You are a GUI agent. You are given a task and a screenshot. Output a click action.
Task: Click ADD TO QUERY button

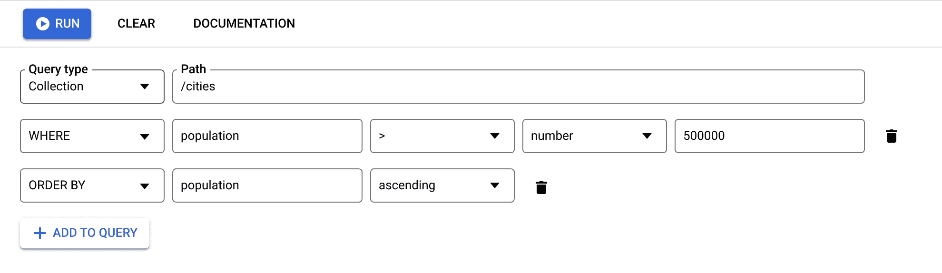(x=85, y=233)
